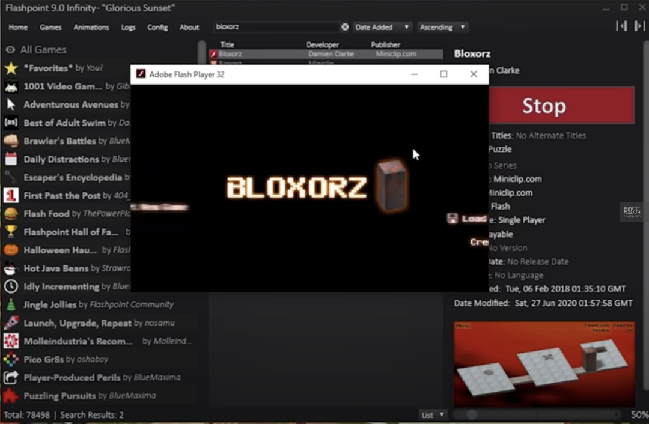This screenshot has height=424, width=649.
Task: Adjust the thumbnail scale slider
Action: pyautogui.click(x=472, y=414)
